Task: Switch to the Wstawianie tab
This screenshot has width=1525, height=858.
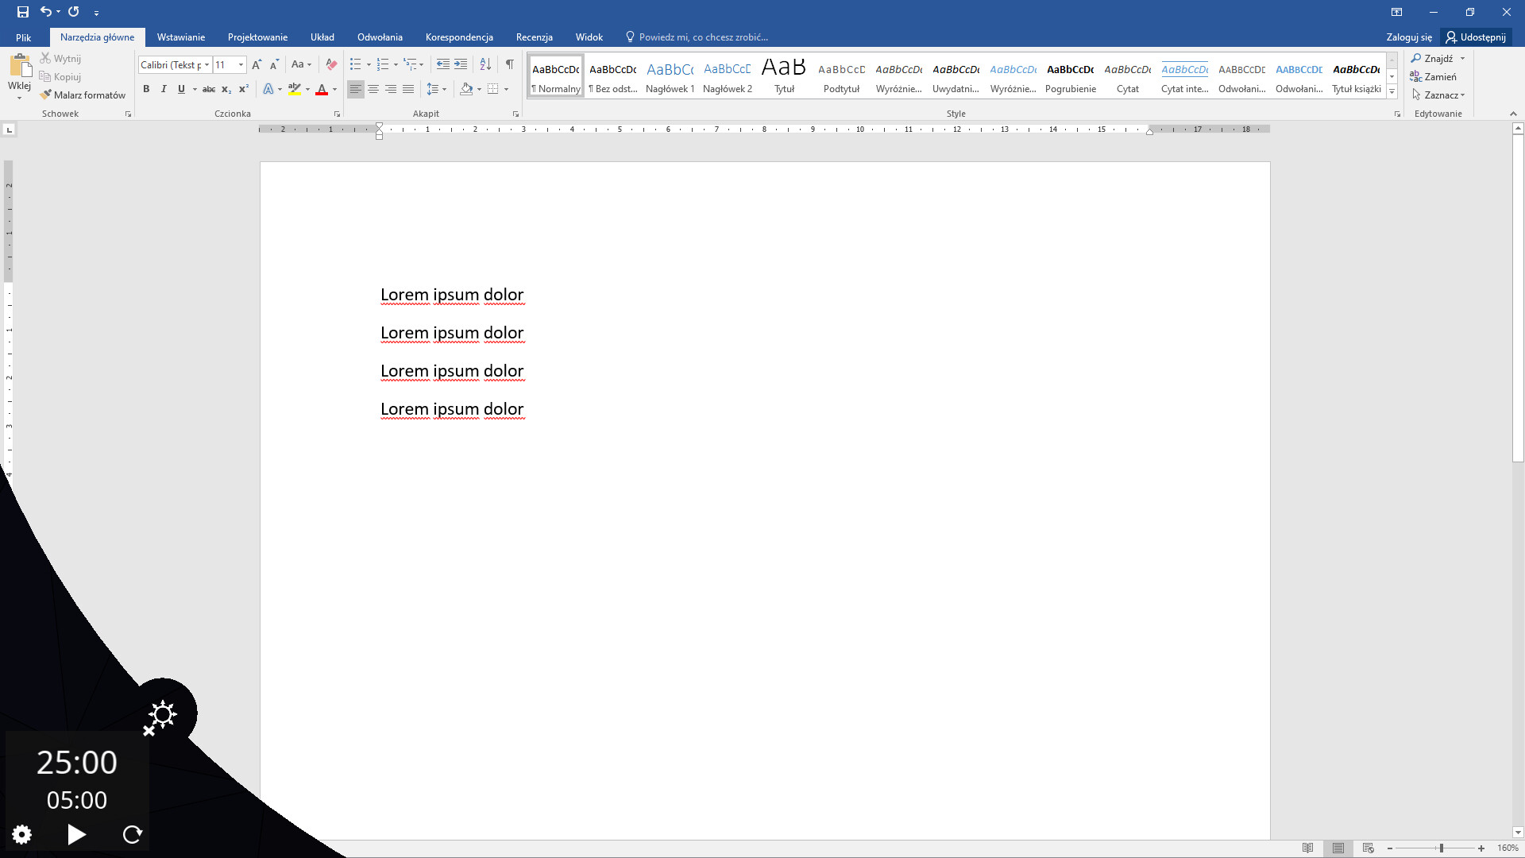Action: [x=180, y=37]
